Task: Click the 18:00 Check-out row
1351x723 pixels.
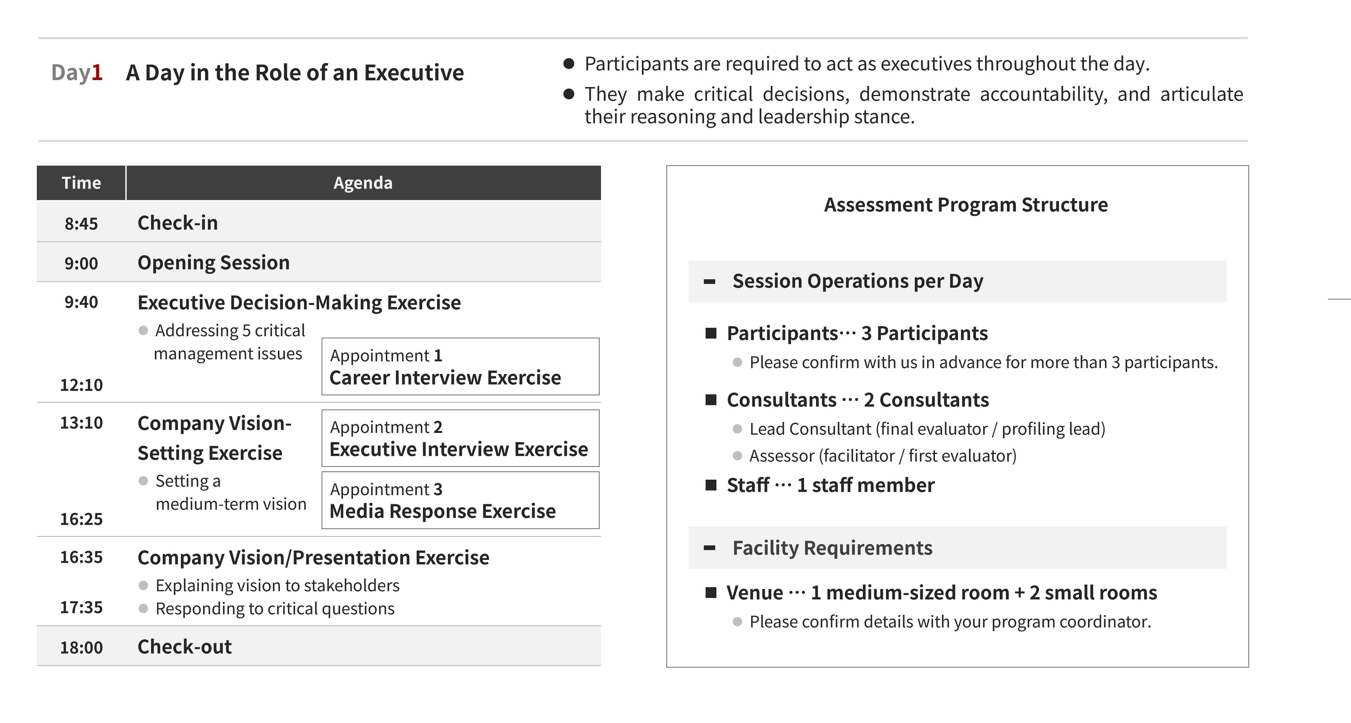Action: tap(318, 646)
